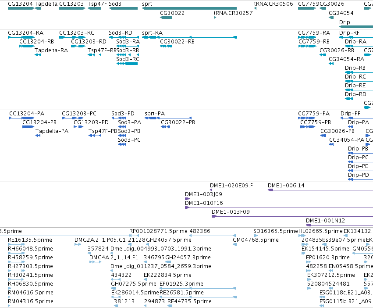The width and height of the screenshot is (373, 308).
Task: Click the tRNA:CR30257 feature
Action: tap(215, 18)
